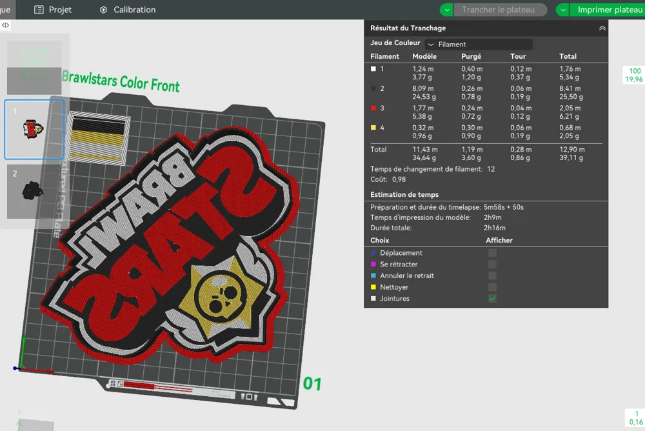Expand the Imprimer plateau dropdown arrow
Viewport: 645px width, 431px height.
click(x=562, y=10)
